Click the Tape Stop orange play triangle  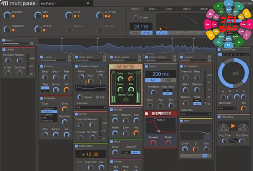(233, 126)
